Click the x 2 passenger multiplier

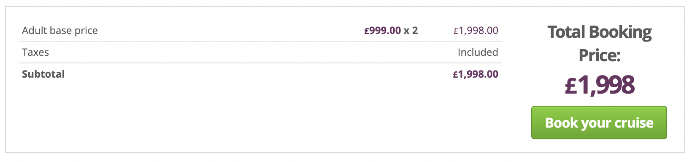coord(411,31)
